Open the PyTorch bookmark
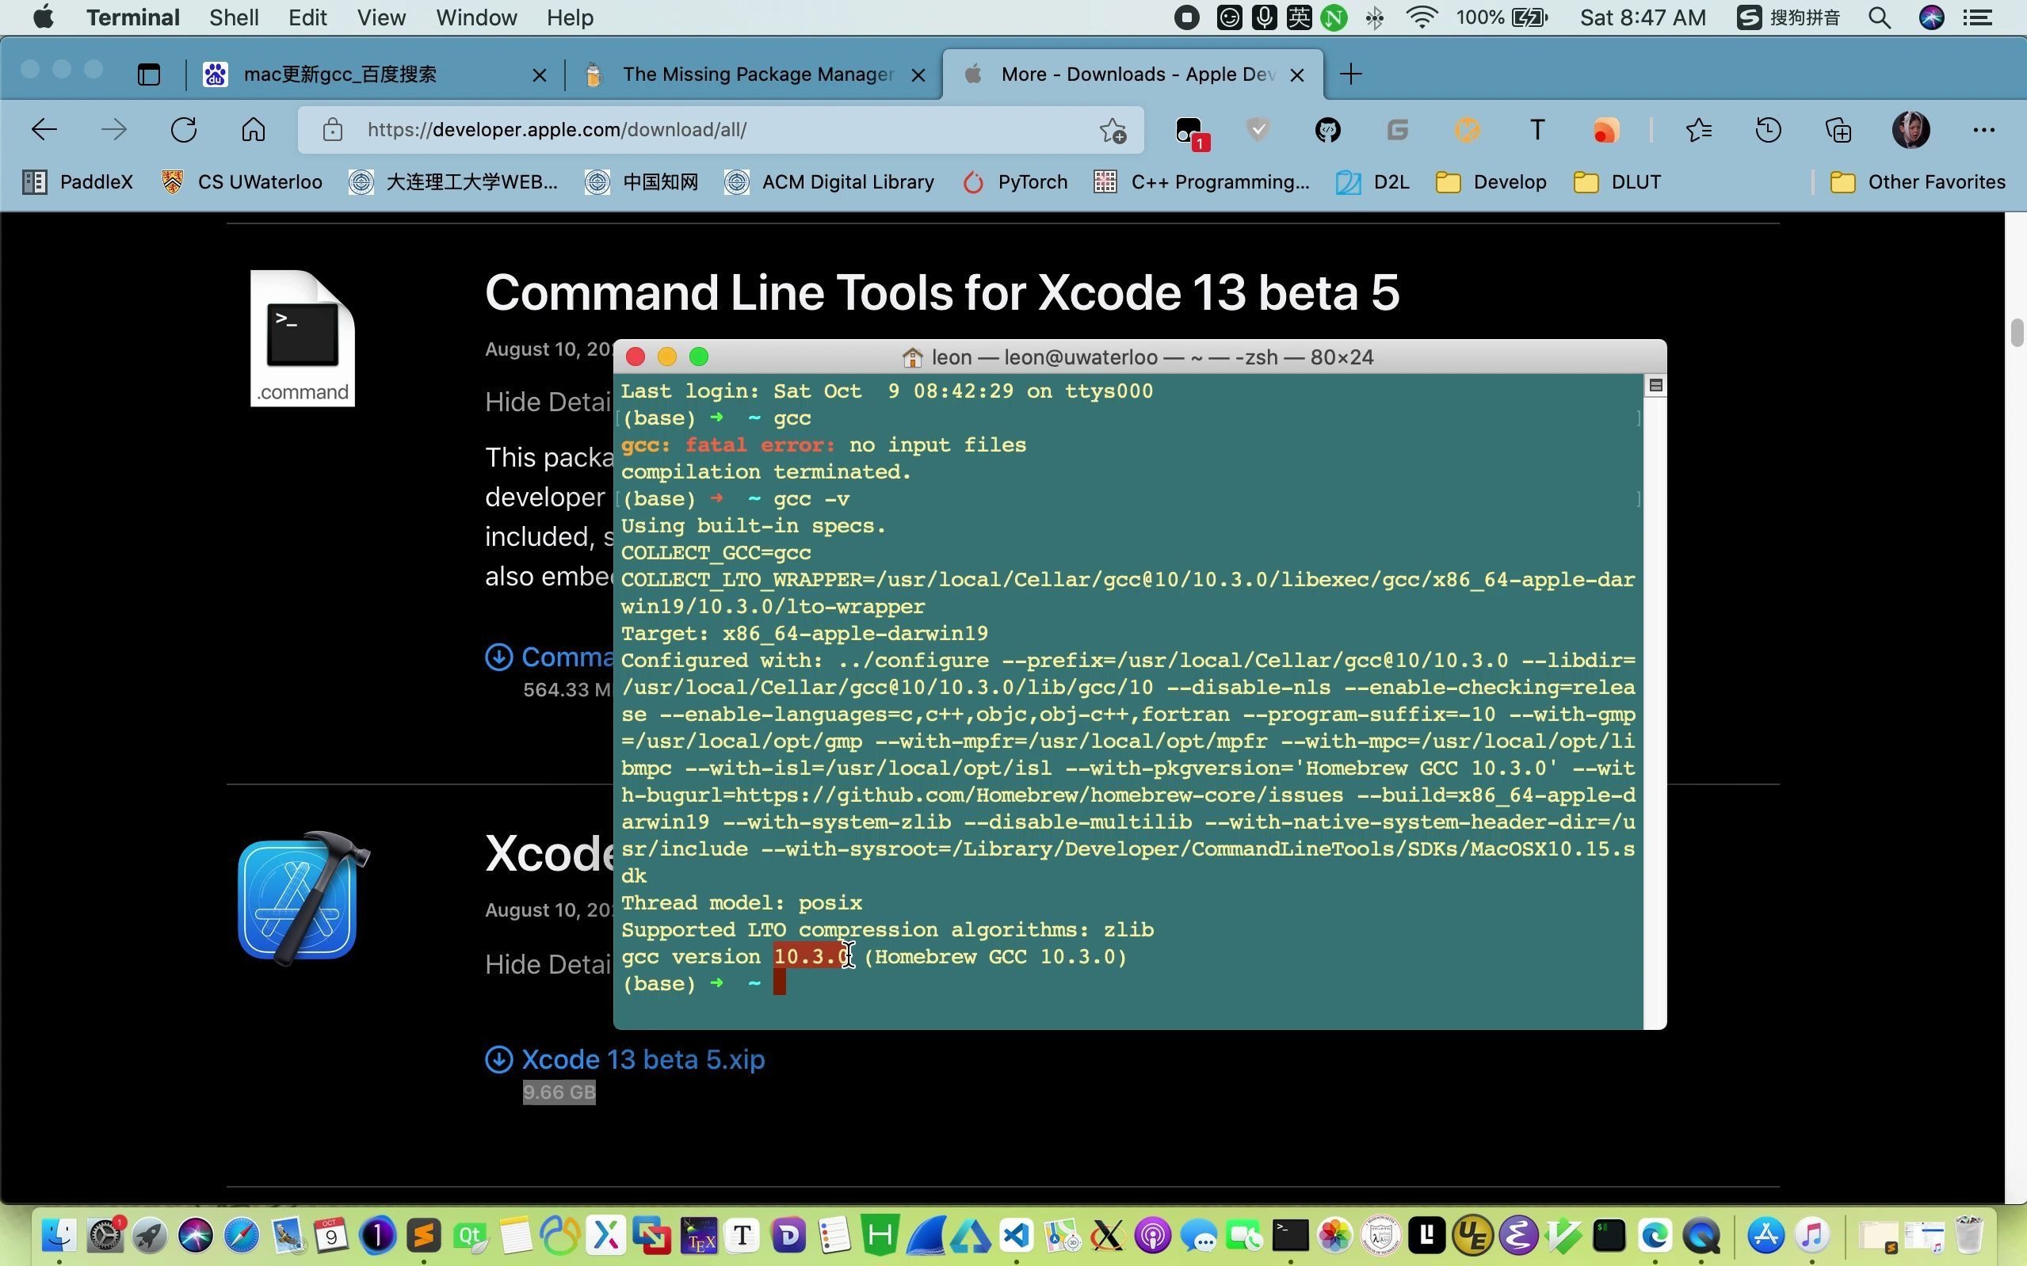Image resolution: width=2027 pixels, height=1266 pixels. (x=1015, y=181)
